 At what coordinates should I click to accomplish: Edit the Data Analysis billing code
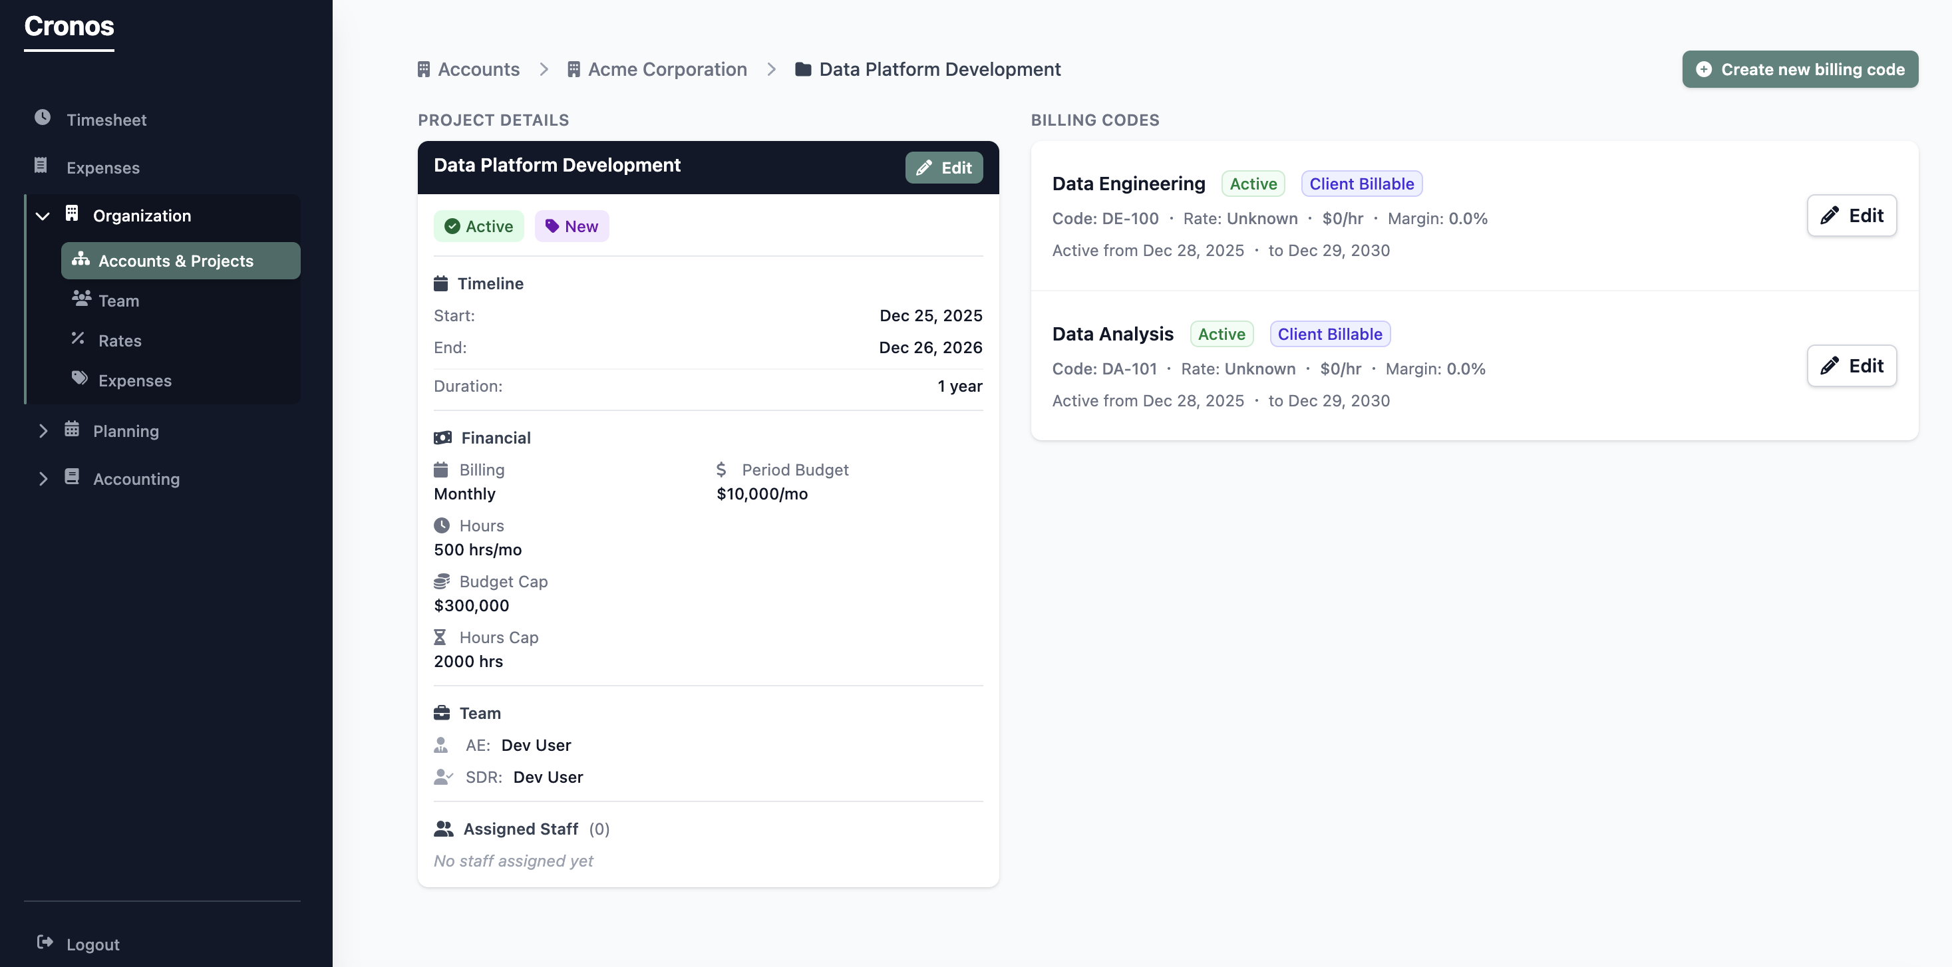pyautogui.click(x=1852, y=366)
